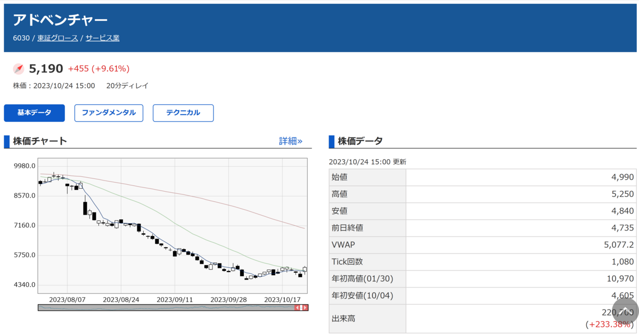Click the low value 4,840
This screenshot has width=639, height=336.
tap(623, 211)
